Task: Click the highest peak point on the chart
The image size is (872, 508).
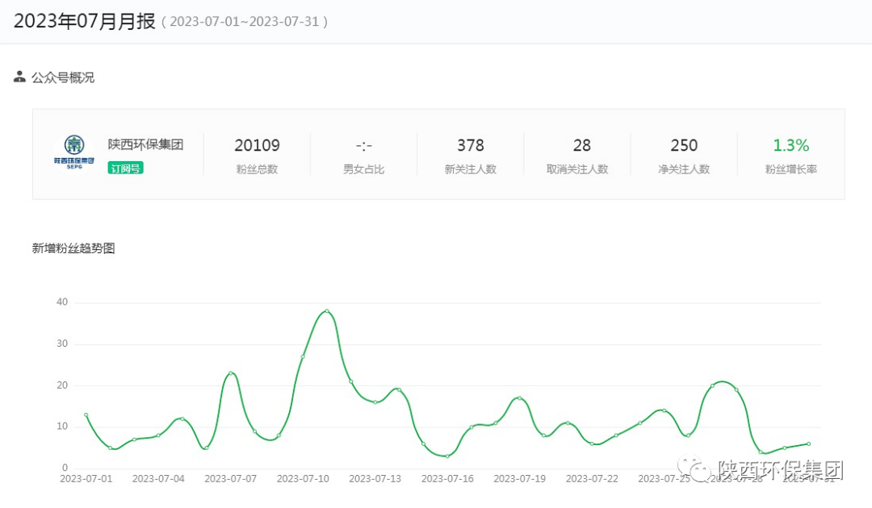Action: pos(327,310)
